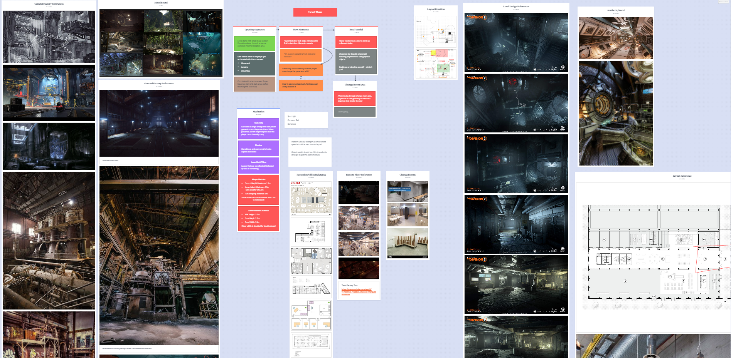Select dark 'Safe tunnel areas' card
The width and height of the screenshot is (731, 358).
[x=254, y=64]
